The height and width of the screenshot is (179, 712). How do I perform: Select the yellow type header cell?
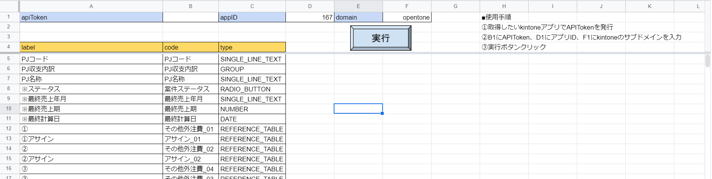tap(252, 47)
